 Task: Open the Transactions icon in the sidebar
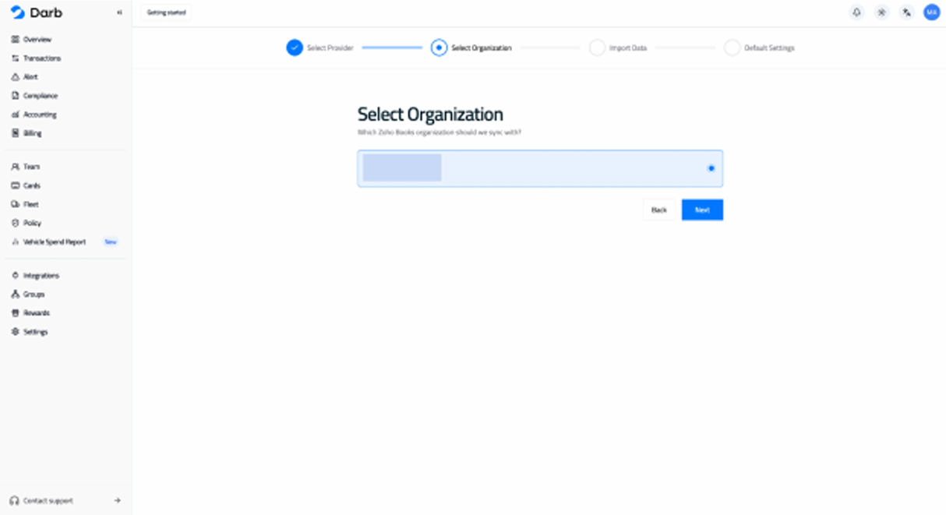(16, 58)
